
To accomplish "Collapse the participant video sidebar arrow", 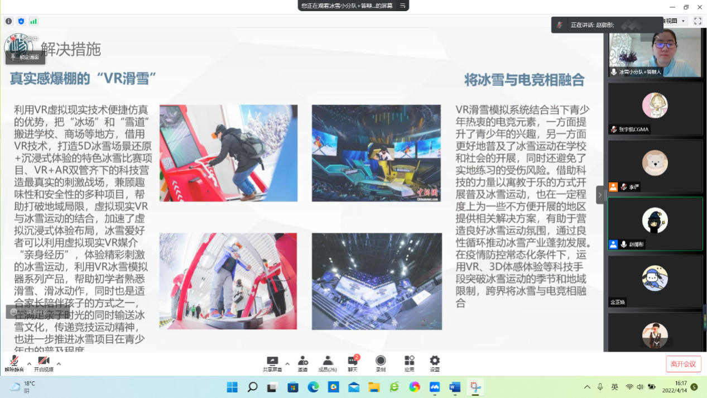I will (600, 195).
